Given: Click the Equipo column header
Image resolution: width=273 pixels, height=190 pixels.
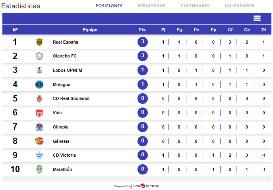Looking at the screenshot, I should (90, 30).
